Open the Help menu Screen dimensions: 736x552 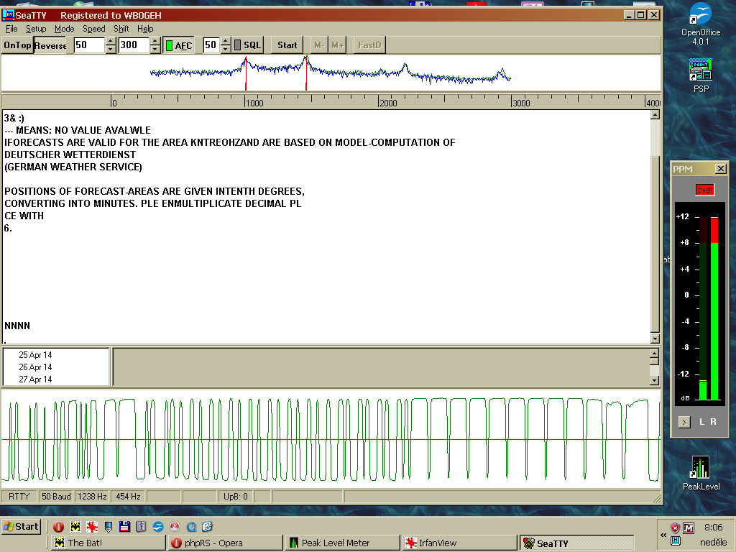point(145,29)
